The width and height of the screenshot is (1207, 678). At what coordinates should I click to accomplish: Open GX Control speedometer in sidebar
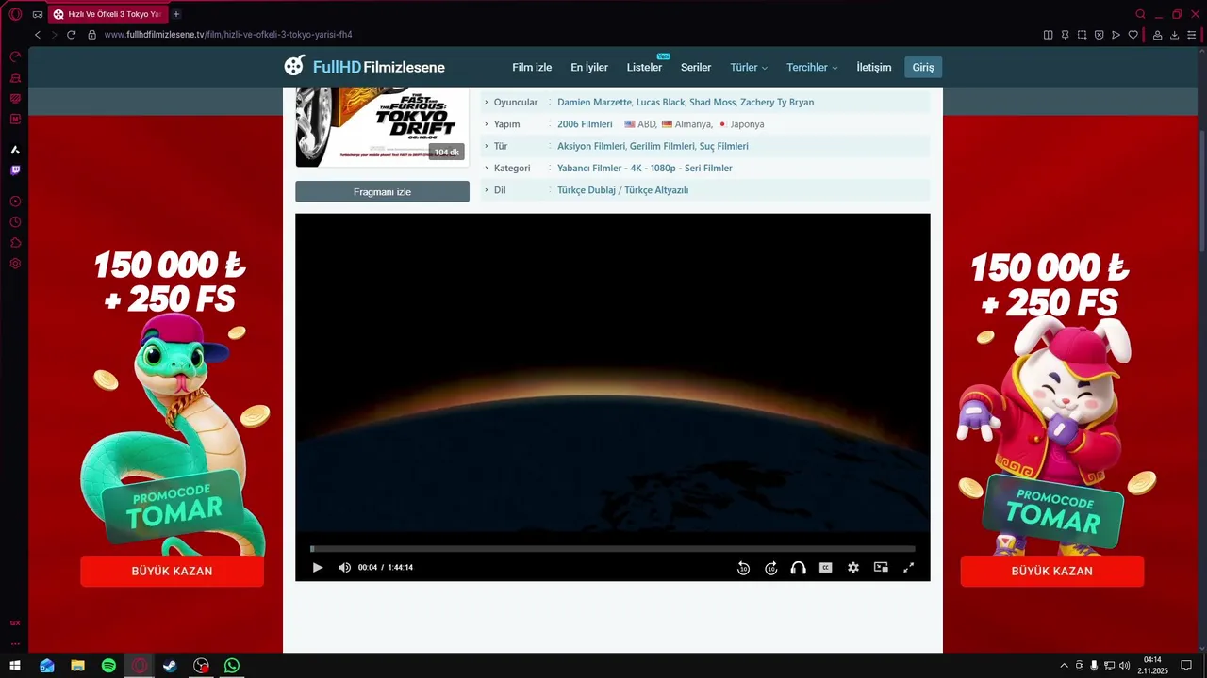click(15, 57)
